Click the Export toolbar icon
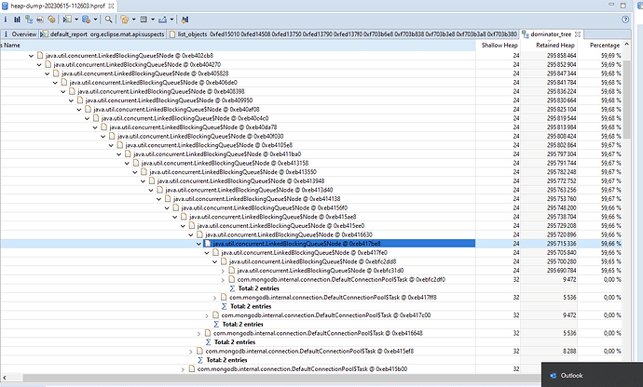 (x=161, y=19)
